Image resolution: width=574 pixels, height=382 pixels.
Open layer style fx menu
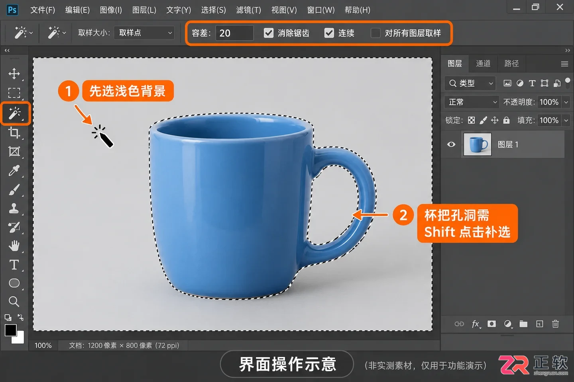(476, 324)
